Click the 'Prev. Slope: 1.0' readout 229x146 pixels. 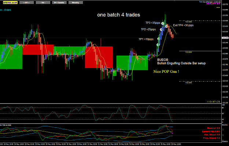click(x=211, y=138)
